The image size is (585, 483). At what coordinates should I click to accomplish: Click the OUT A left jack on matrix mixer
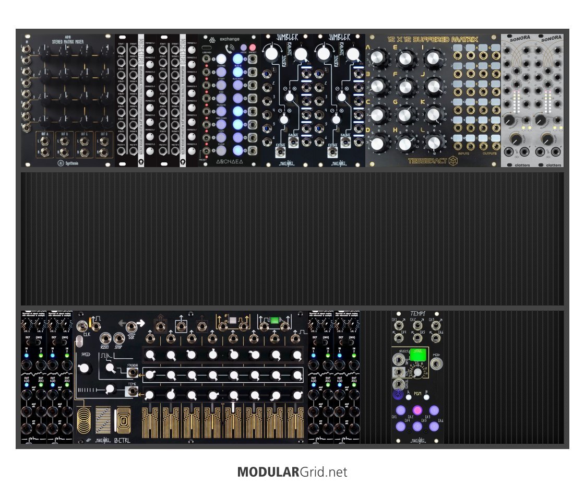tap(45, 142)
